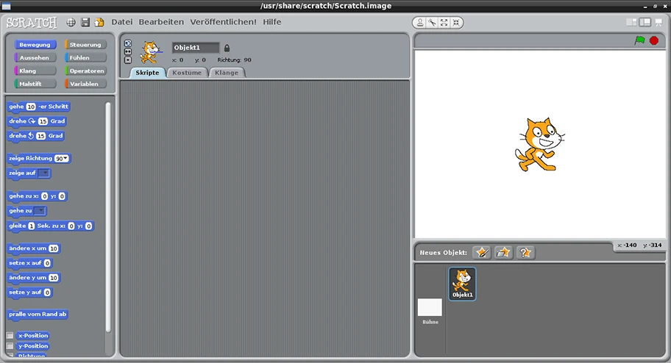Image resolution: width=671 pixels, height=363 pixels.
Task: Click the save project floppy icon
Action: point(85,22)
